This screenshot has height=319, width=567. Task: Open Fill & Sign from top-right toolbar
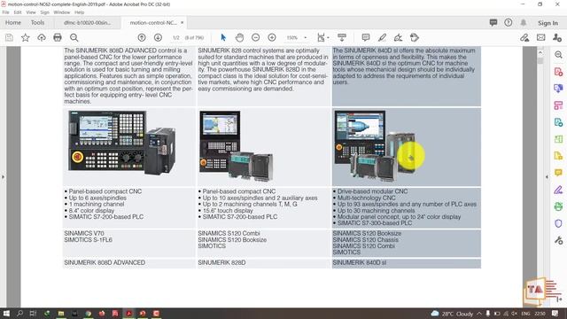pos(524,37)
